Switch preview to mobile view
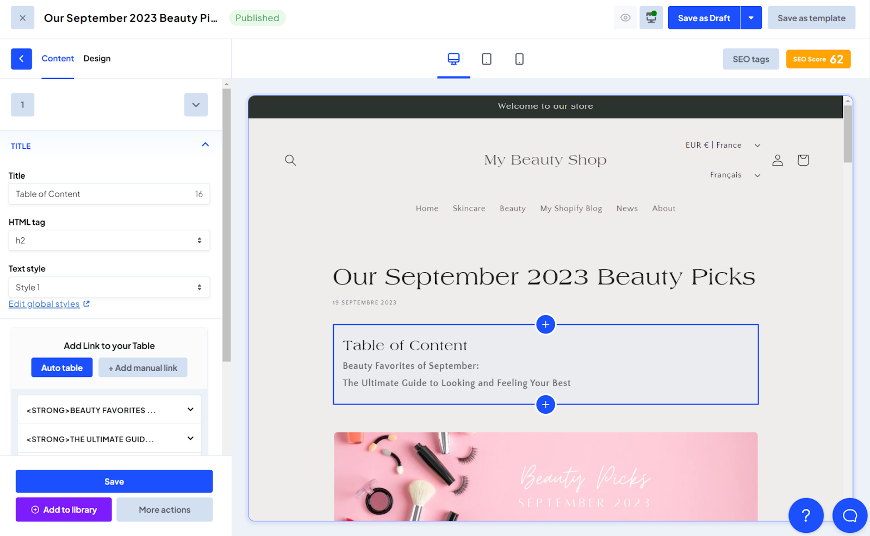This screenshot has height=536, width=870. point(519,59)
